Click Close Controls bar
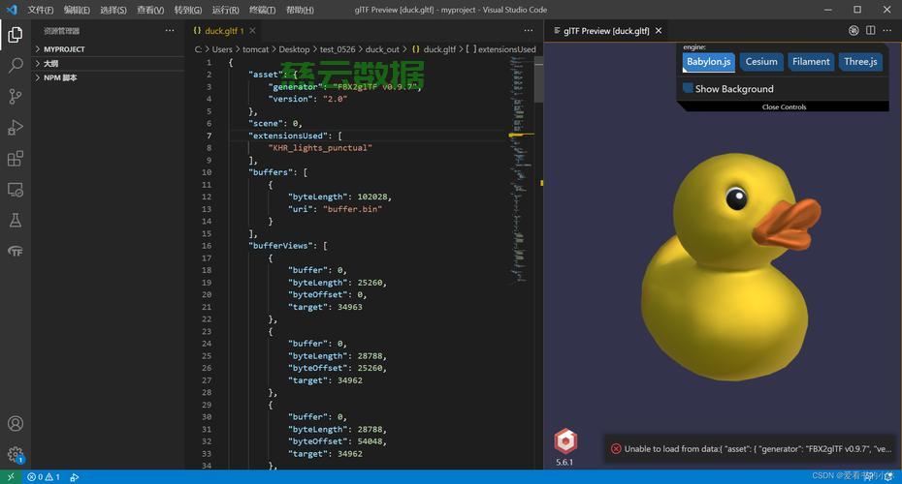 pyautogui.click(x=784, y=106)
